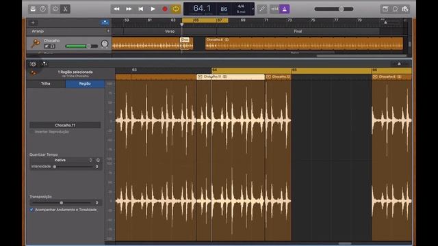Click the 64.1 position display

pos(202,8)
